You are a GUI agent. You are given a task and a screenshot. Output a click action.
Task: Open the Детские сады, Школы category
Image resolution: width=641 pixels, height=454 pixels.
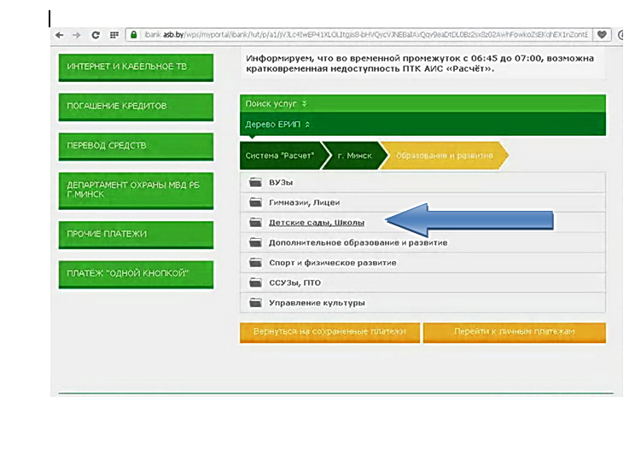click(316, 223)
